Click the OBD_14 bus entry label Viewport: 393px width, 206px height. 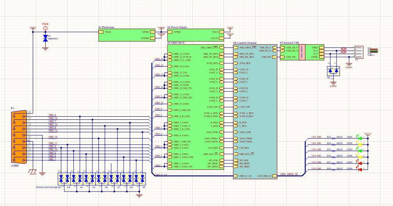[159, 65]
